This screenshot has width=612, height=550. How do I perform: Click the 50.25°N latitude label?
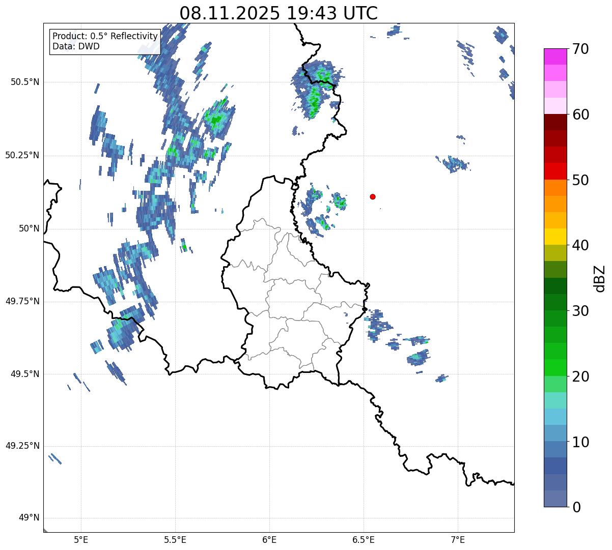[22, 155]
